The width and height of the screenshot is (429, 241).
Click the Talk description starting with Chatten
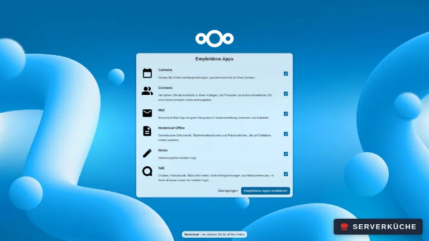216,178
